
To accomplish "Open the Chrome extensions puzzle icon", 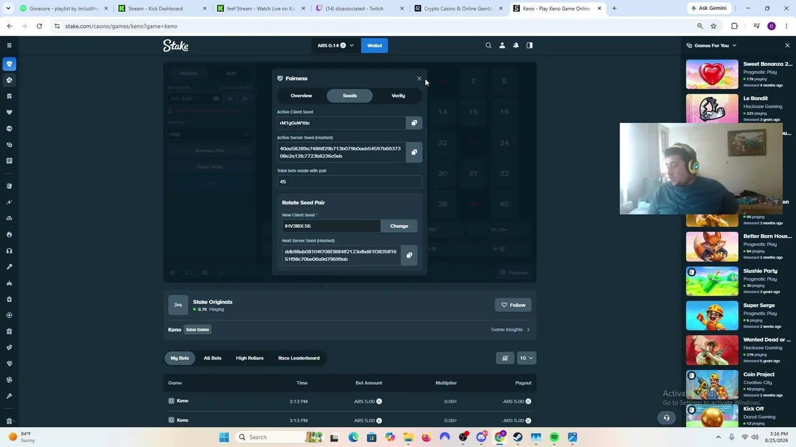I will (x=734, y=26).
